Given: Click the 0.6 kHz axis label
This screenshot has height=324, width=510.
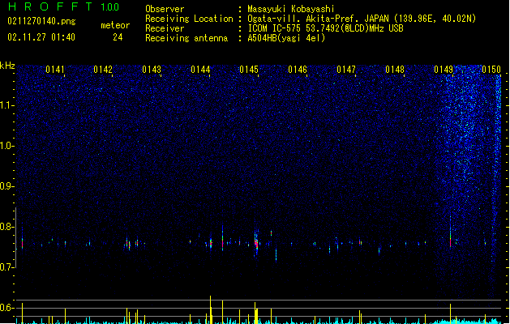Looking at the screenshot, I should click(x=6, y=308).
